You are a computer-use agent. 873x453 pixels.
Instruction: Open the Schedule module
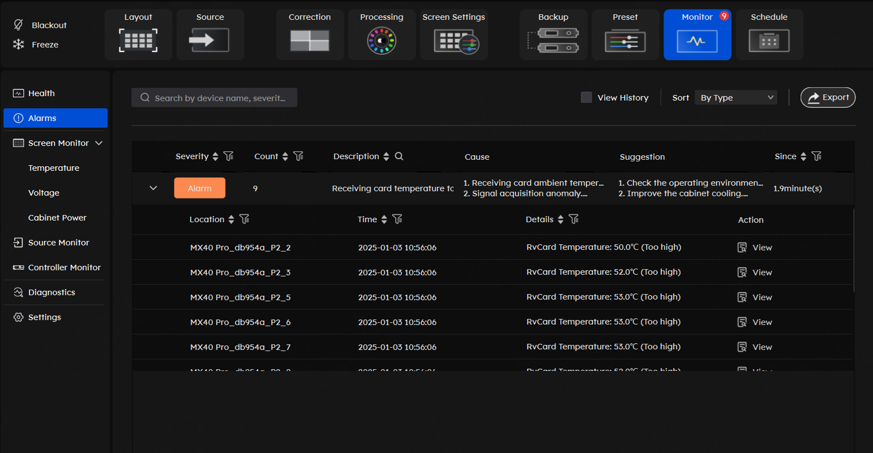[x=769, y=40]
